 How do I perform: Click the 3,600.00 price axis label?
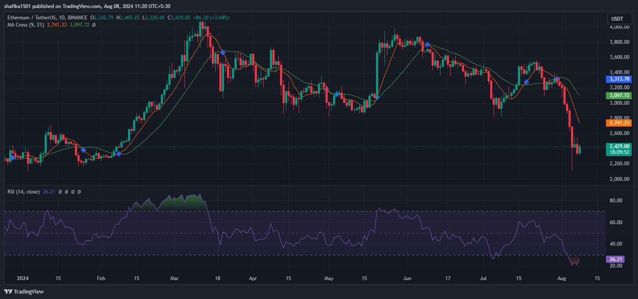(x=619, y=57)
